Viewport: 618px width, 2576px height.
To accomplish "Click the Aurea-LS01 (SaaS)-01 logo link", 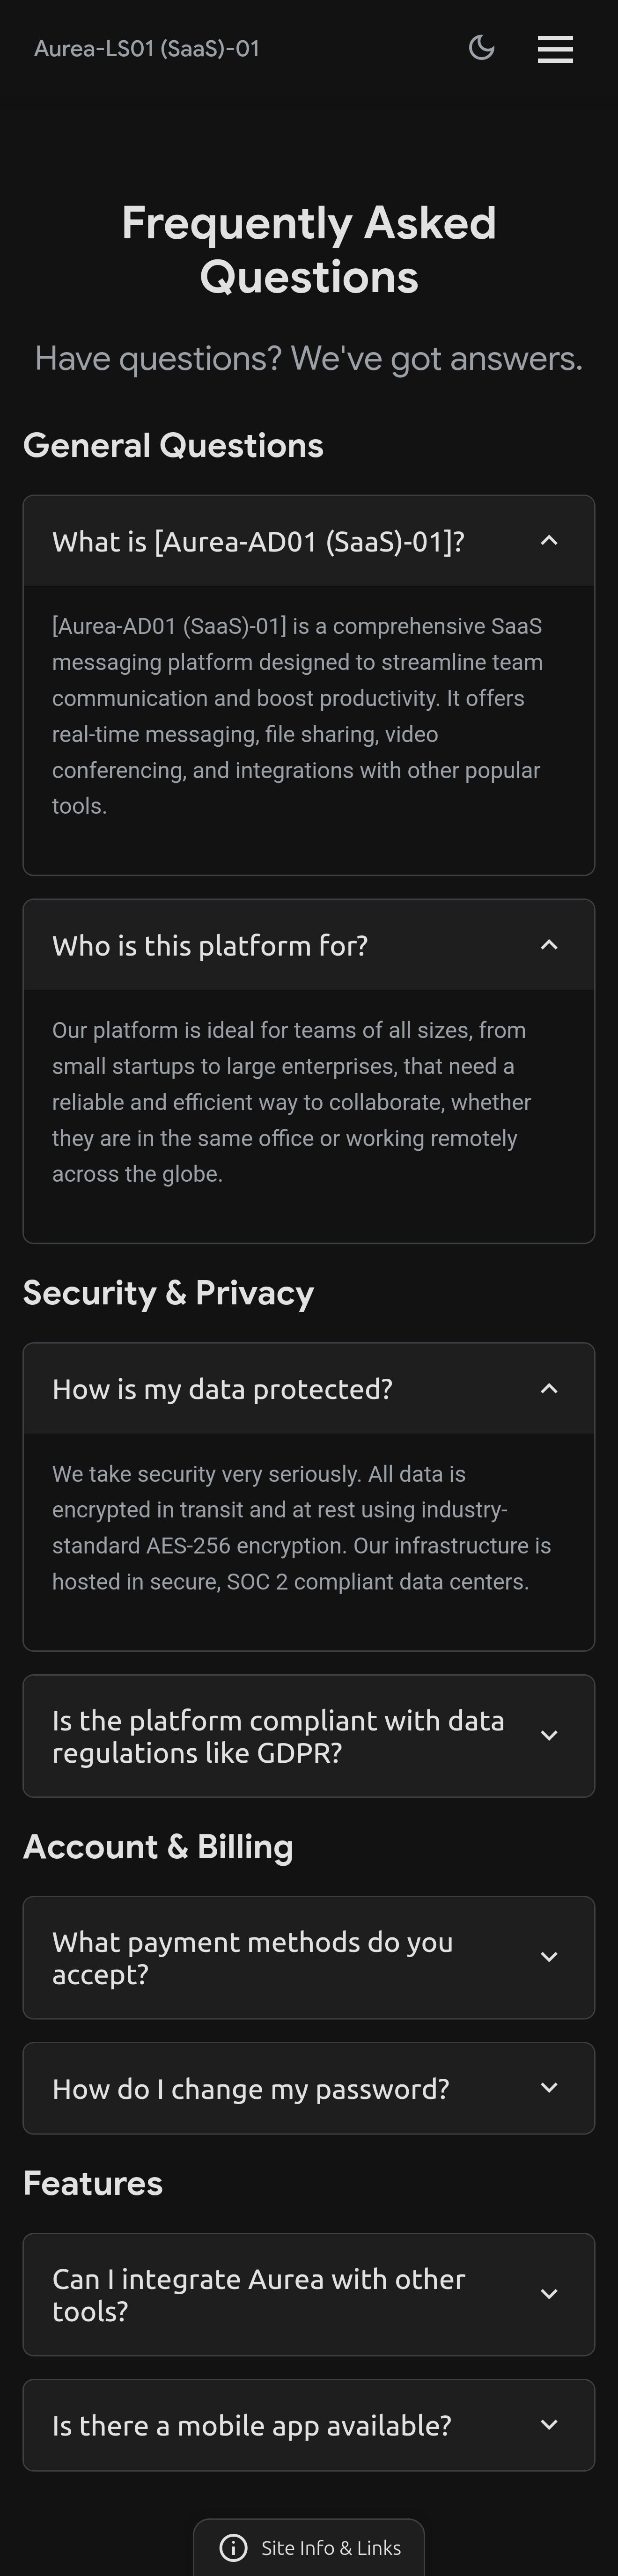I will pos(147,49).
